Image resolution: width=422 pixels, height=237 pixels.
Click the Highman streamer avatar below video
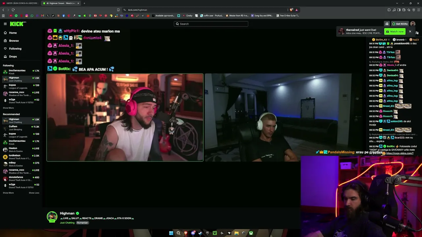[52, 217]
